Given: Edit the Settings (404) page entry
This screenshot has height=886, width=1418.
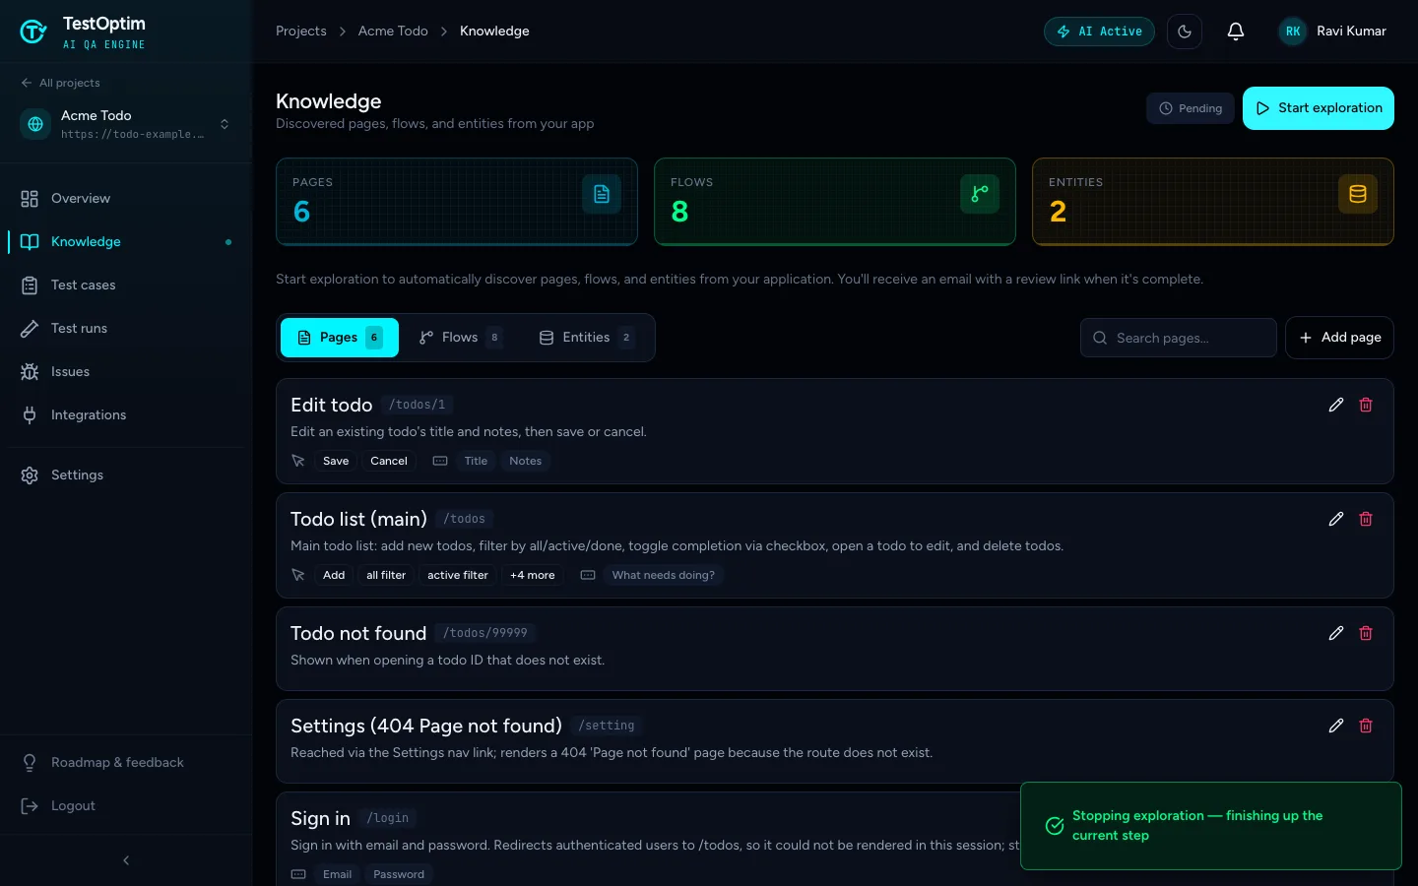Looking at the screenshot, I should [1336, 726].
